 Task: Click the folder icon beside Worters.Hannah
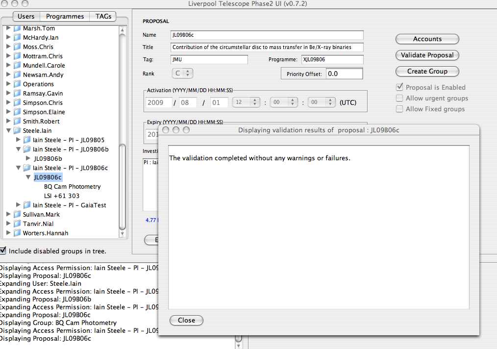pos(18,233)
